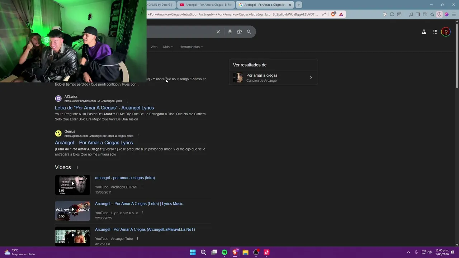Open options for Genius result
This screenshot has width=459, height=258.
[138, 136]
